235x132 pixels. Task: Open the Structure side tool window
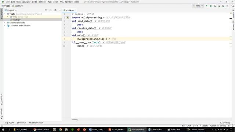click(x=1, y=99)
